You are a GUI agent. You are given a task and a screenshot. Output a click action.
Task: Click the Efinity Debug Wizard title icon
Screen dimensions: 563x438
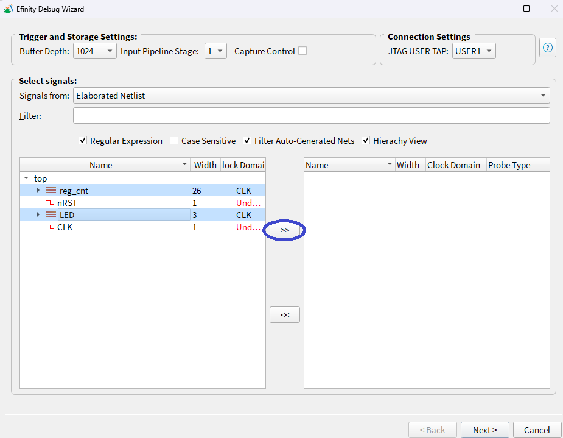click(9, 9)
